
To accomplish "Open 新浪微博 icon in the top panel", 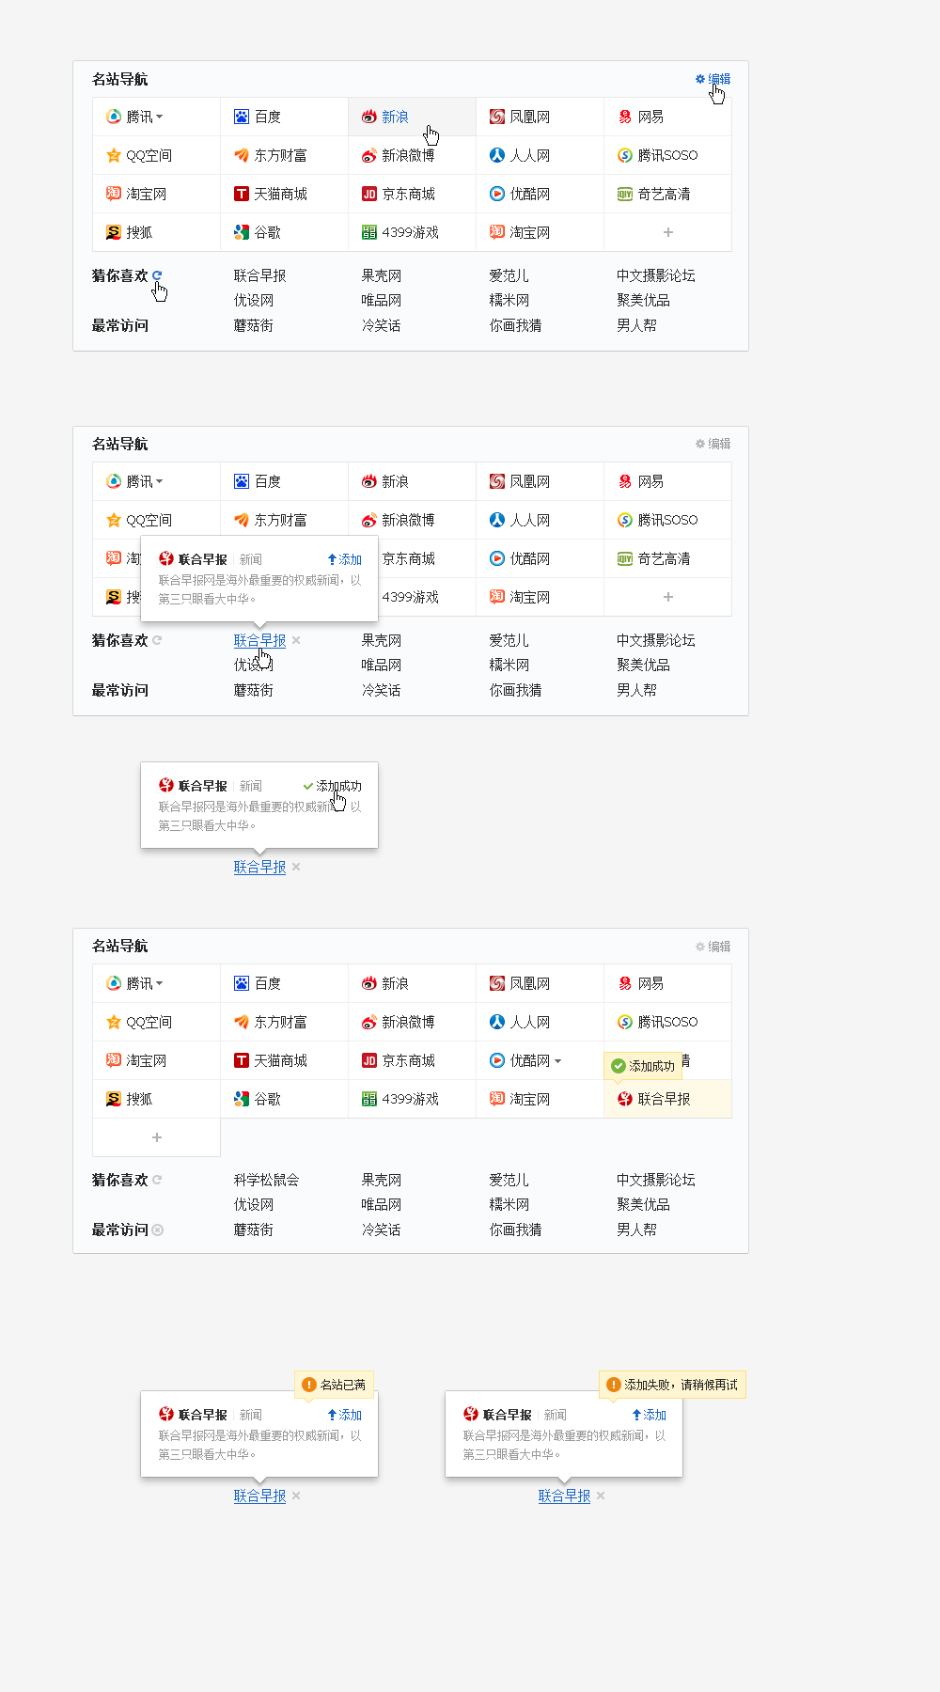I will (x=369, y=155).
